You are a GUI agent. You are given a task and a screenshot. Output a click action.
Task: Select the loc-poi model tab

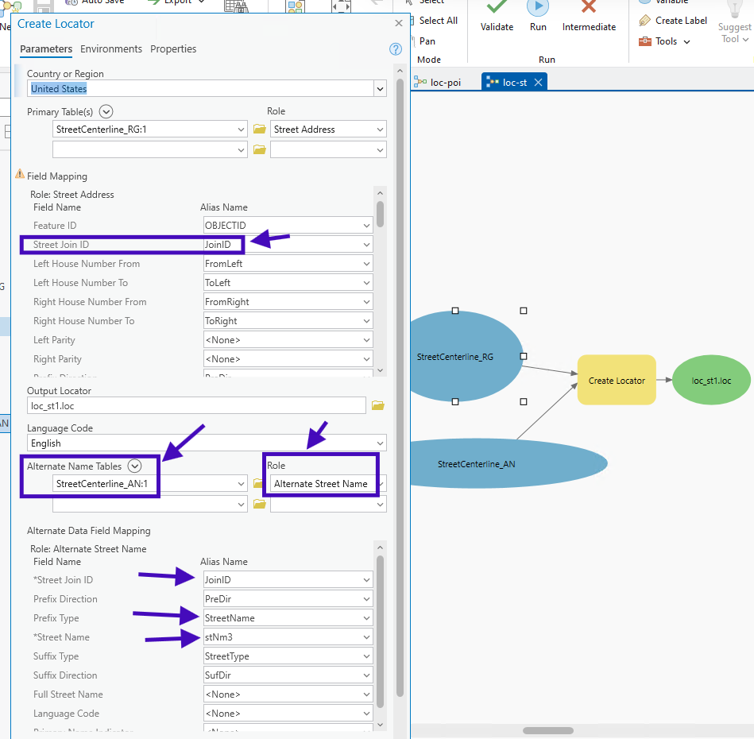pyautogui.click(x=439, y=83)
